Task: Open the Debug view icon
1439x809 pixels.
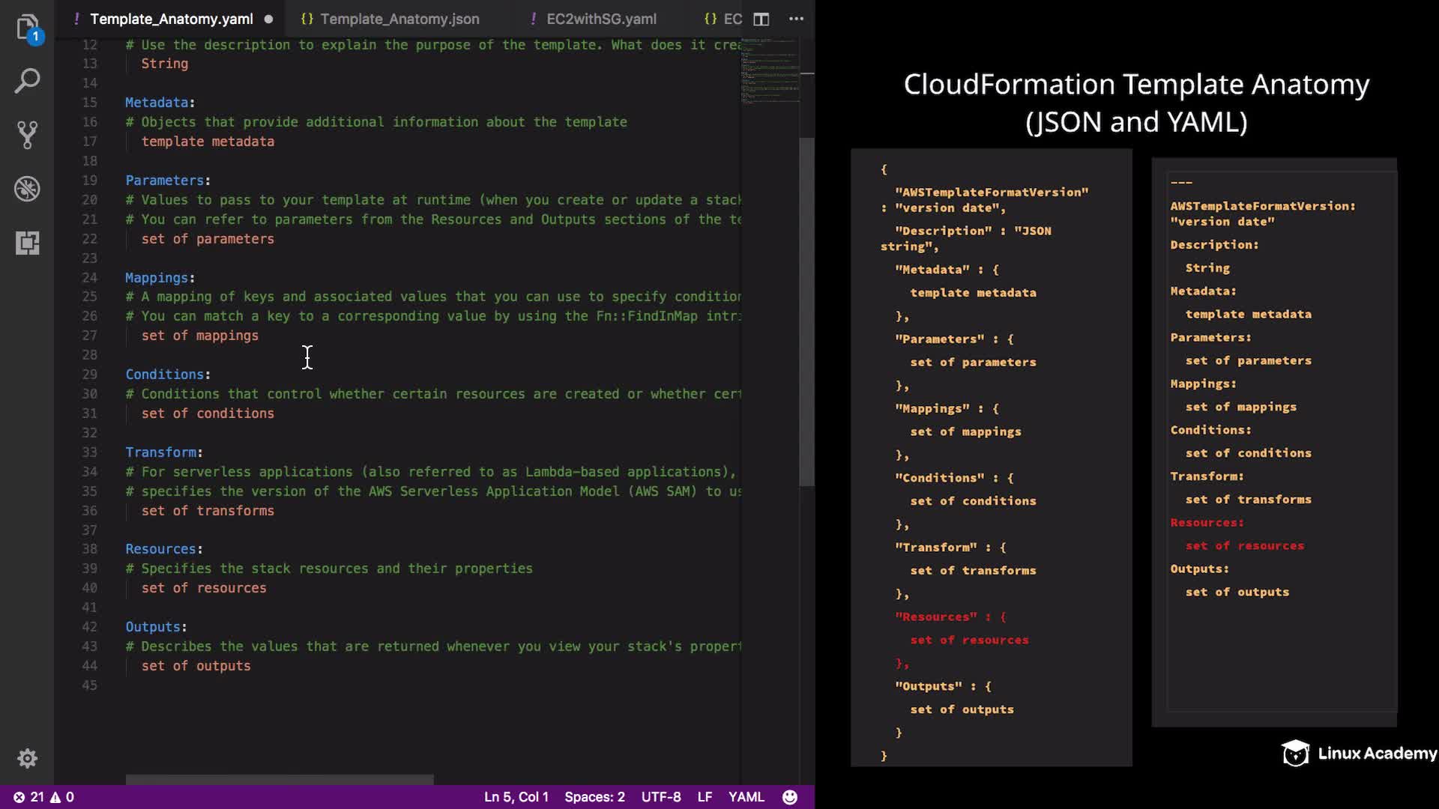Action: click(27, 189)
